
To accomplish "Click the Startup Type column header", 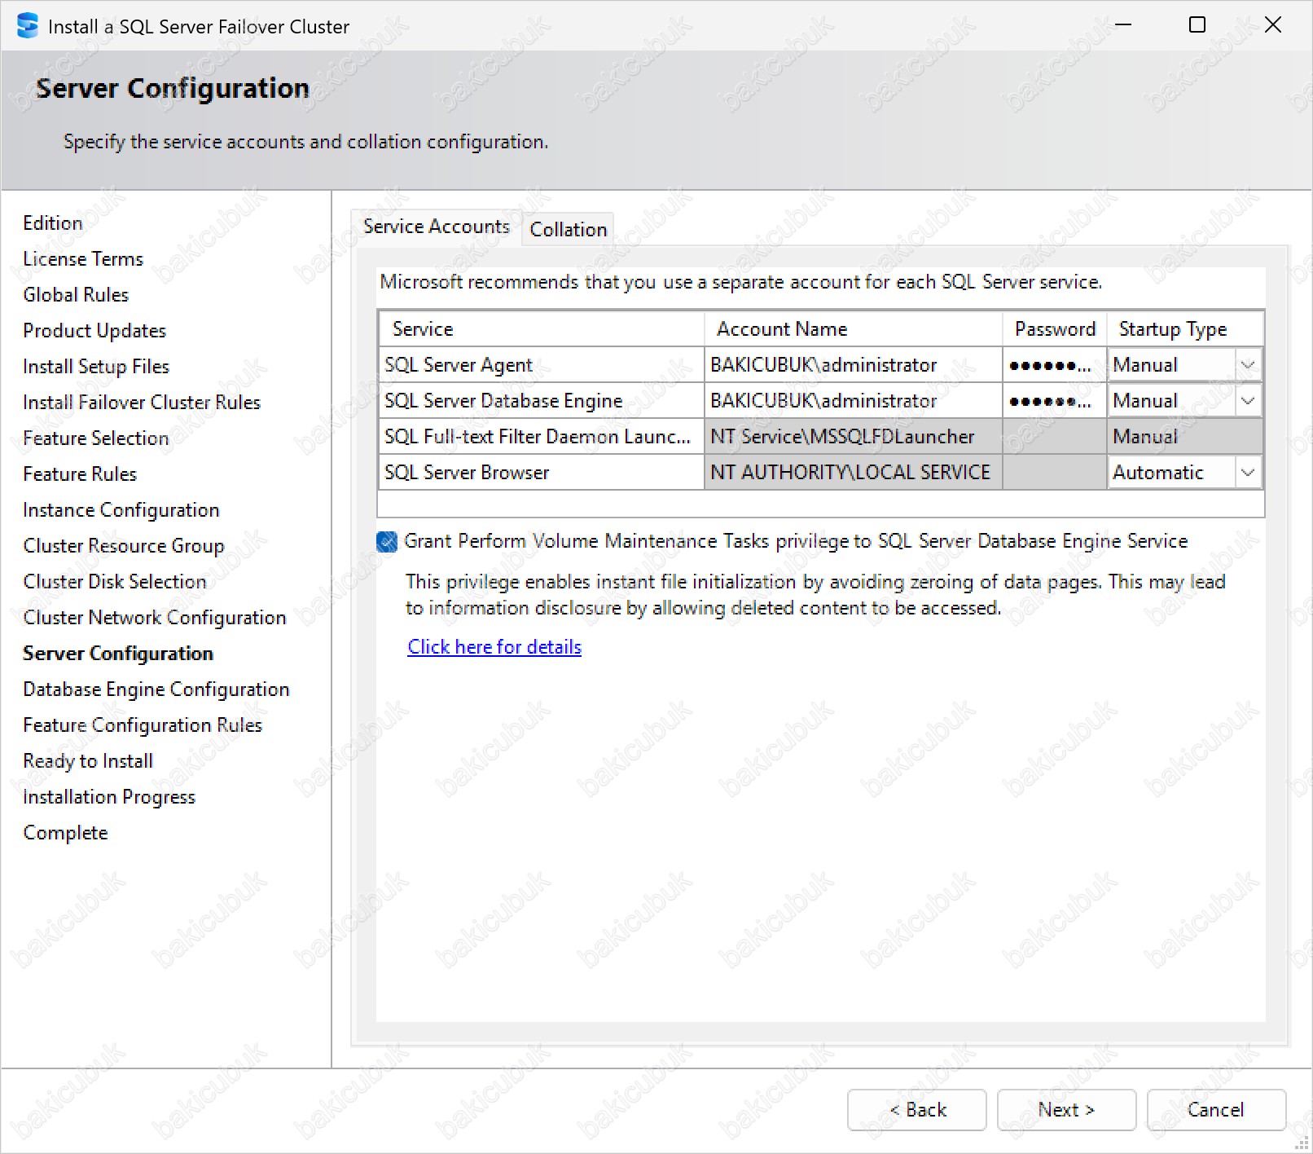I will (1184, 329).
